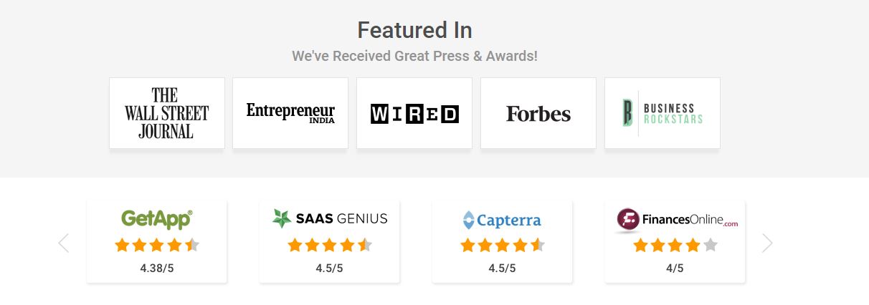Open the SaaS Genius logo
869x305 pixels.
tap(330, 218)
